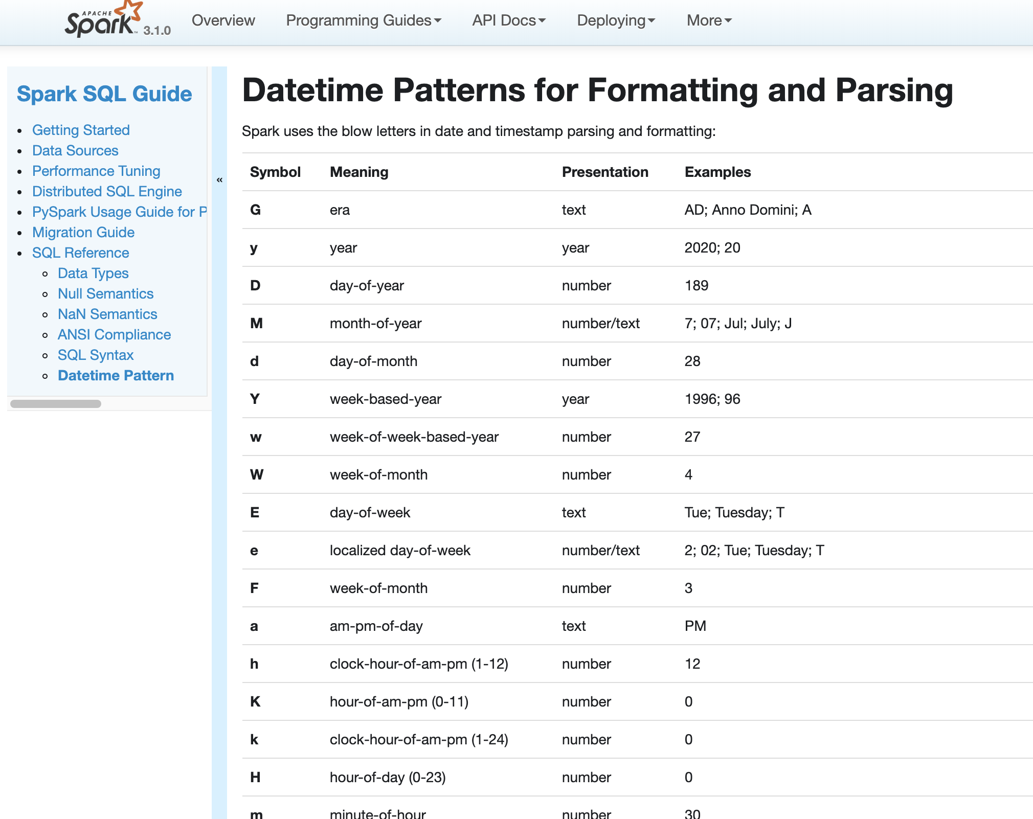Collapse the sidebar with the « toggle

[219, 179]
